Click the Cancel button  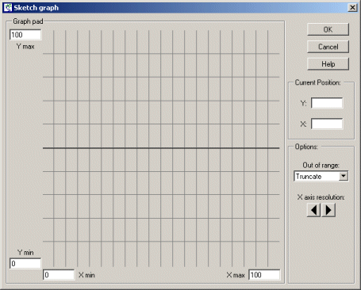click(x=328, y=47)
